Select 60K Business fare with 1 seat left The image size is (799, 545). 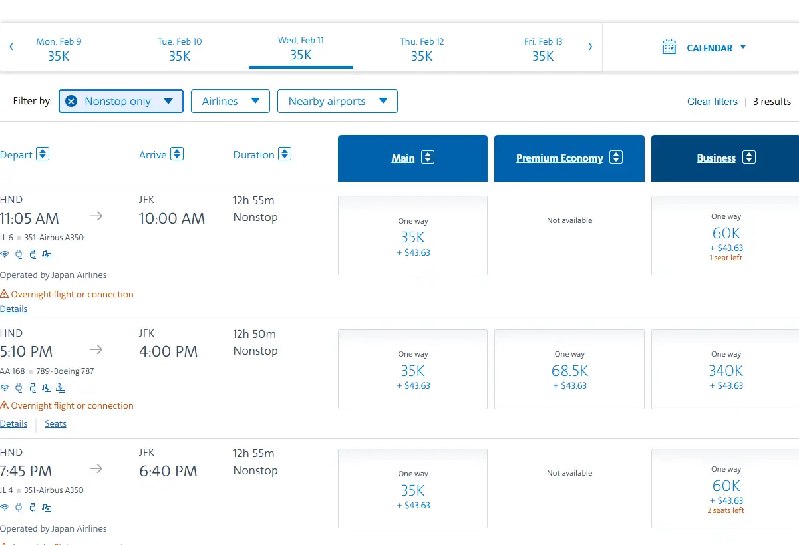(725, 236)
